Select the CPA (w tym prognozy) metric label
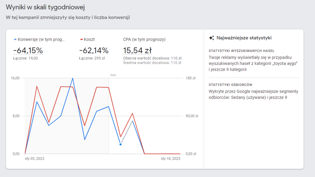The height and width of the screenshot is (177, 315). (144, 40)
